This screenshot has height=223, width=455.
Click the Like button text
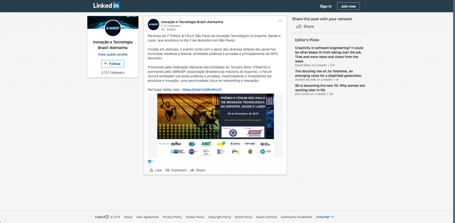coord(159,170)
